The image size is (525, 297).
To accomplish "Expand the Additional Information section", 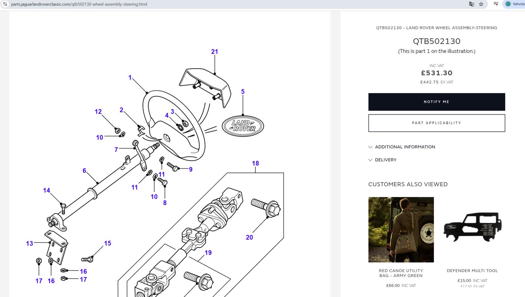I will click(405, 147).
